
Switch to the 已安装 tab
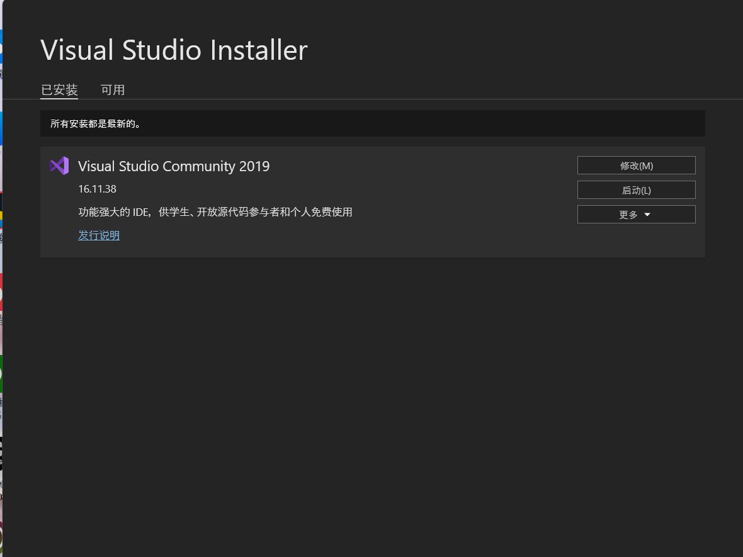click(x=59, y=90)
